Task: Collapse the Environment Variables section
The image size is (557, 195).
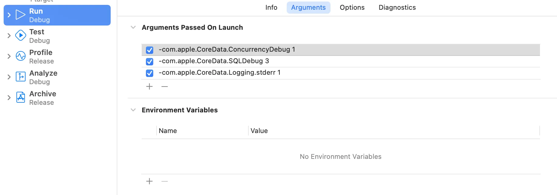Action: coord(133,110)
